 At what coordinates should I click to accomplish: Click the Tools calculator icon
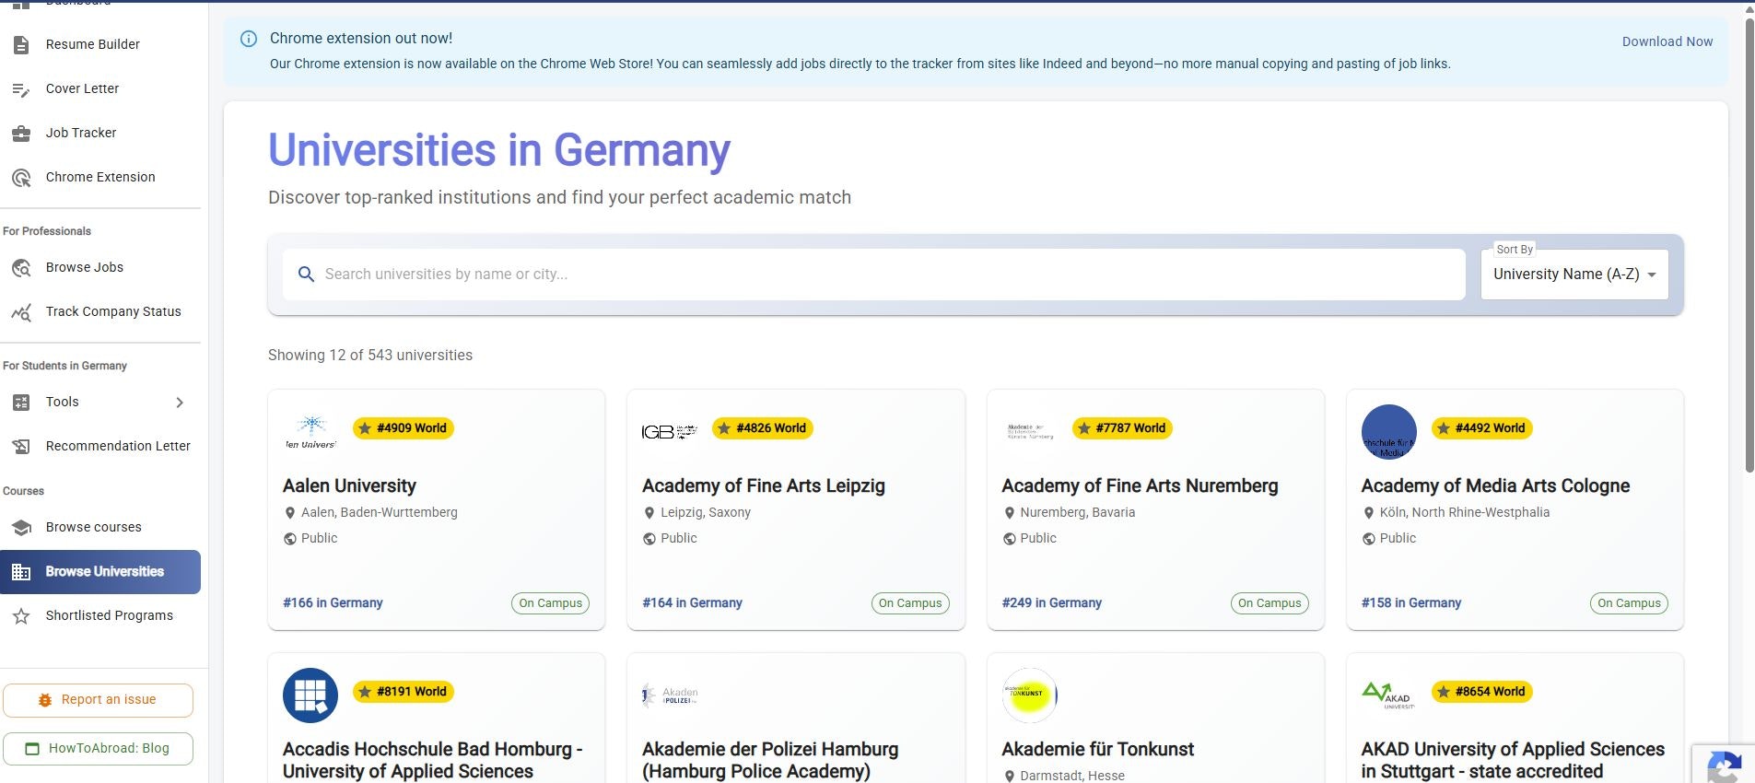coord(21,402)
